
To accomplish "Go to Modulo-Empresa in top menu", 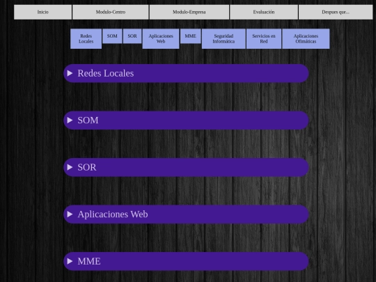I will point(189,12).
